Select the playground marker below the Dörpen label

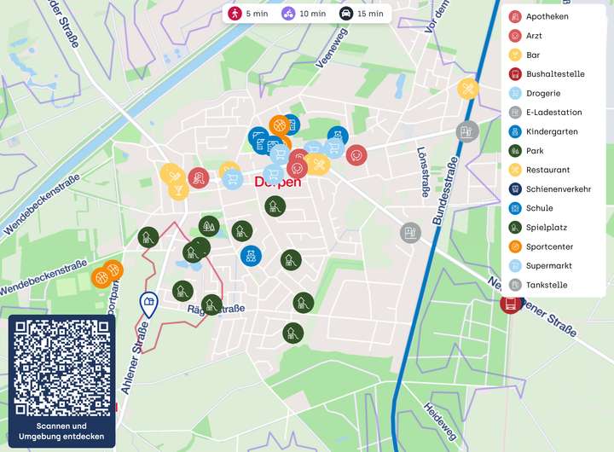pos(275,206)
